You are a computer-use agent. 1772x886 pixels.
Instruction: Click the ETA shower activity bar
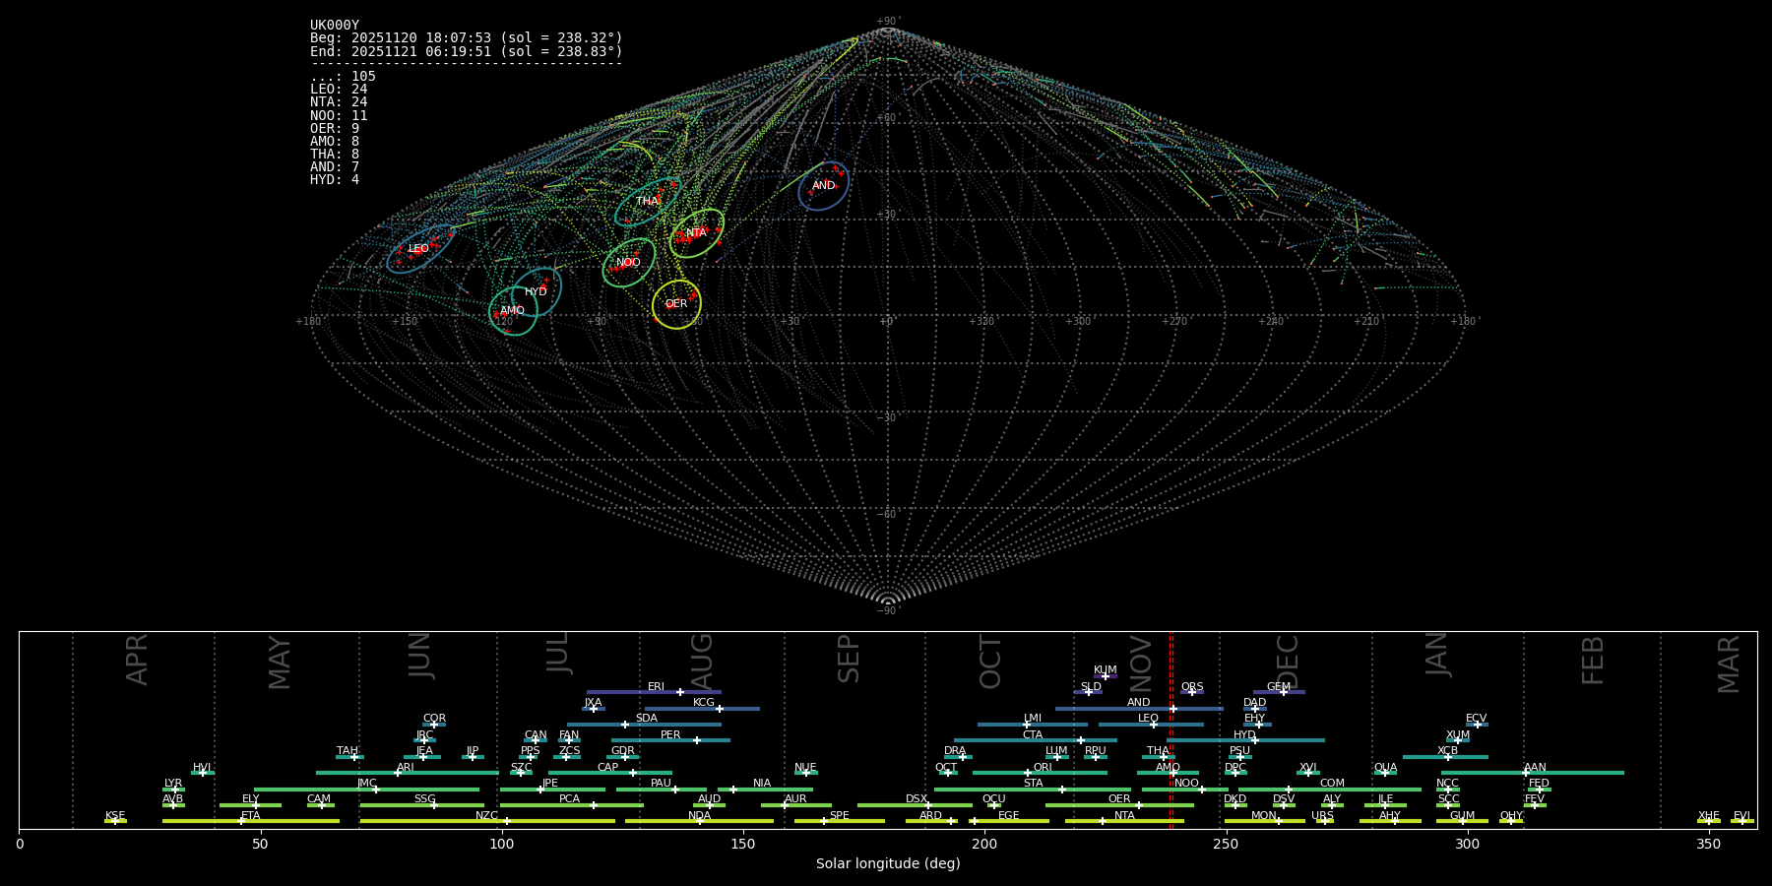[x=250, y=821]
